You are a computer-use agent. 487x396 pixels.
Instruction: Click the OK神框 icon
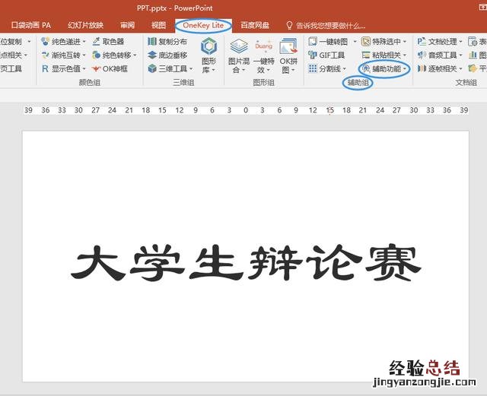pos(110,68)
